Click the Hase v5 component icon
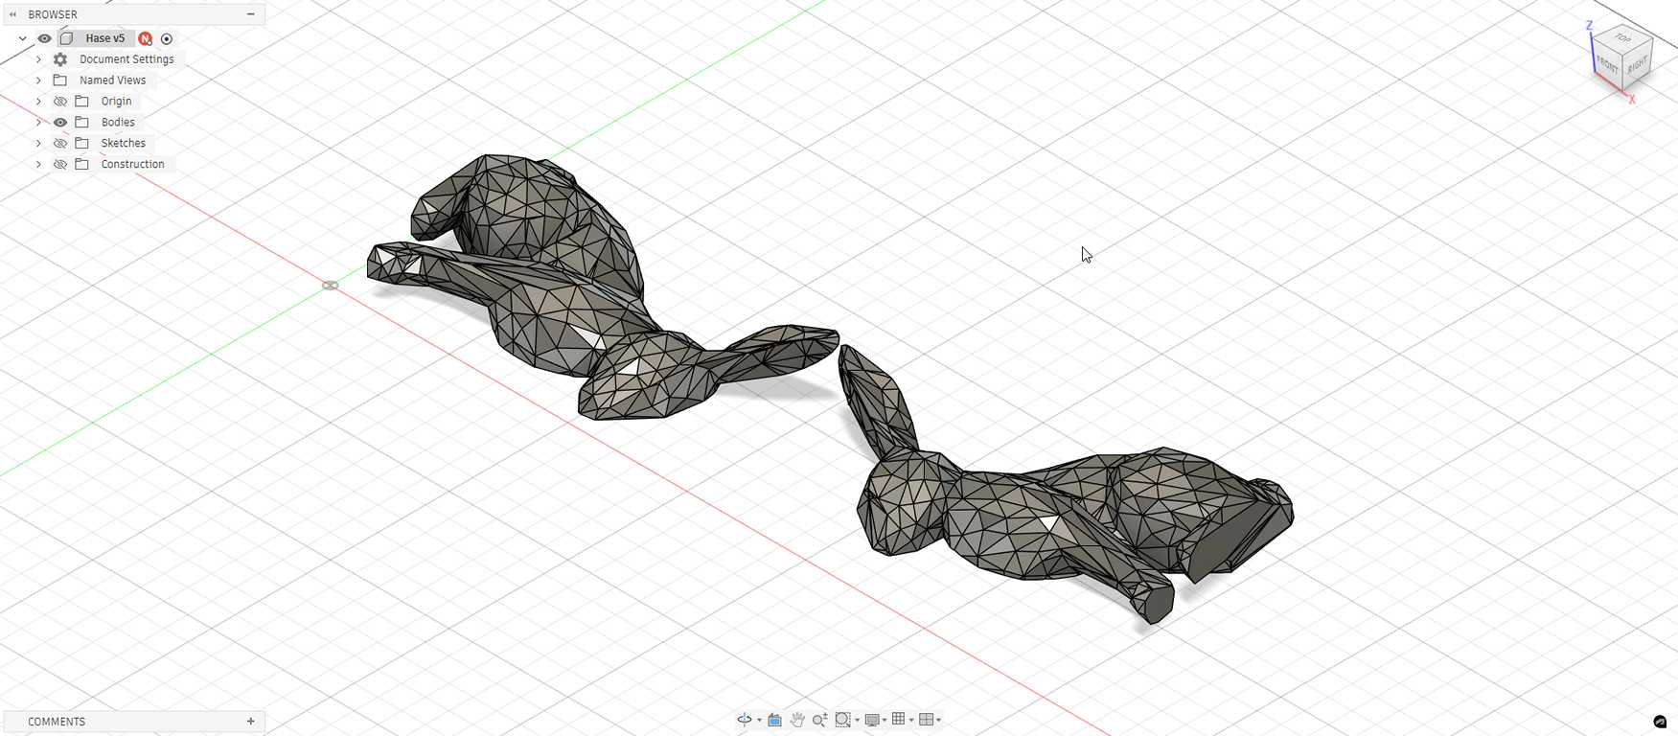Screen dimensions: 1678x736 [x=67, y=38]
